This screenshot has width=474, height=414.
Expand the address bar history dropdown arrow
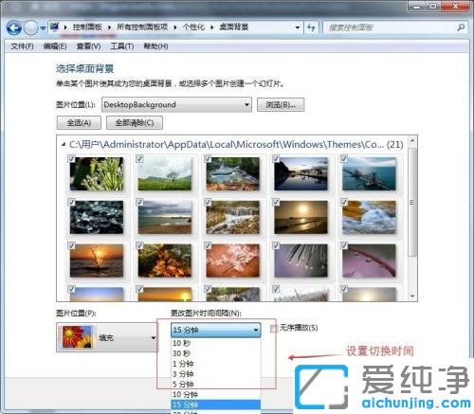[x=298, y=27]
